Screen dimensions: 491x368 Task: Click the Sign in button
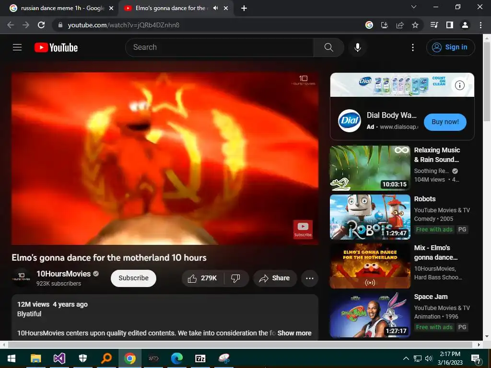[x=451, y=47]
